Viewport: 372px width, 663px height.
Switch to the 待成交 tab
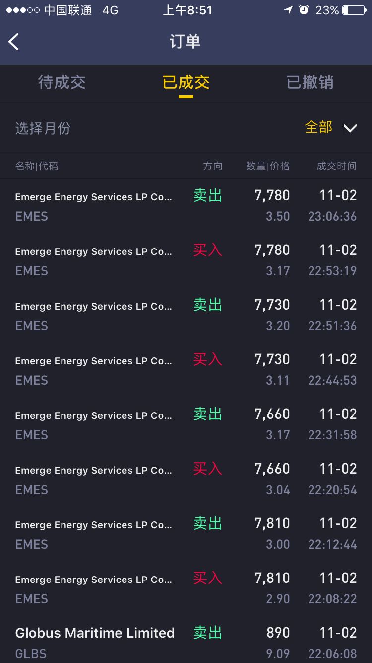coord(62,83)
